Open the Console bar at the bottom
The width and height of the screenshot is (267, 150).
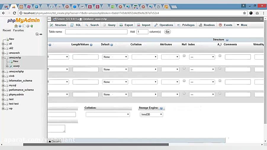(55, 141)
